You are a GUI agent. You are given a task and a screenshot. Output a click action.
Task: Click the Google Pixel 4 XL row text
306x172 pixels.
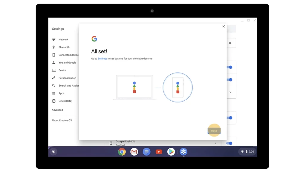(126, 142)
